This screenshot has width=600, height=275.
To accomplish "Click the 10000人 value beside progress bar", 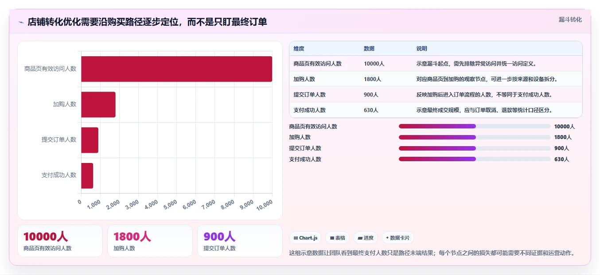I will point(565,127).
